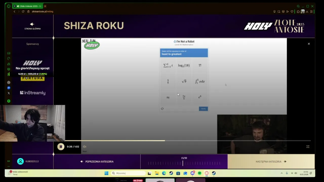
Task: Switch to the Złote Antosie 2025 tab
Action: point(27,6)
